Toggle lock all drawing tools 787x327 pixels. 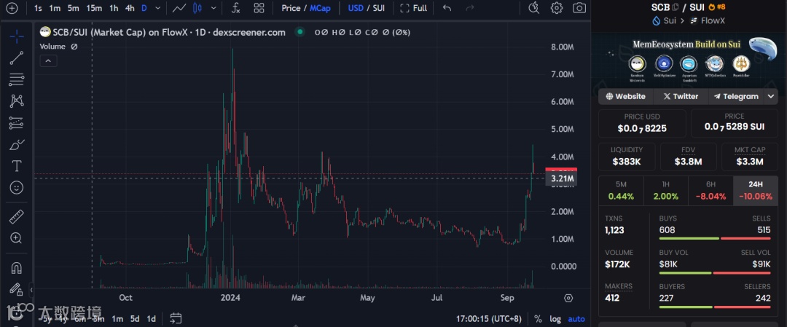coord(17,289)
